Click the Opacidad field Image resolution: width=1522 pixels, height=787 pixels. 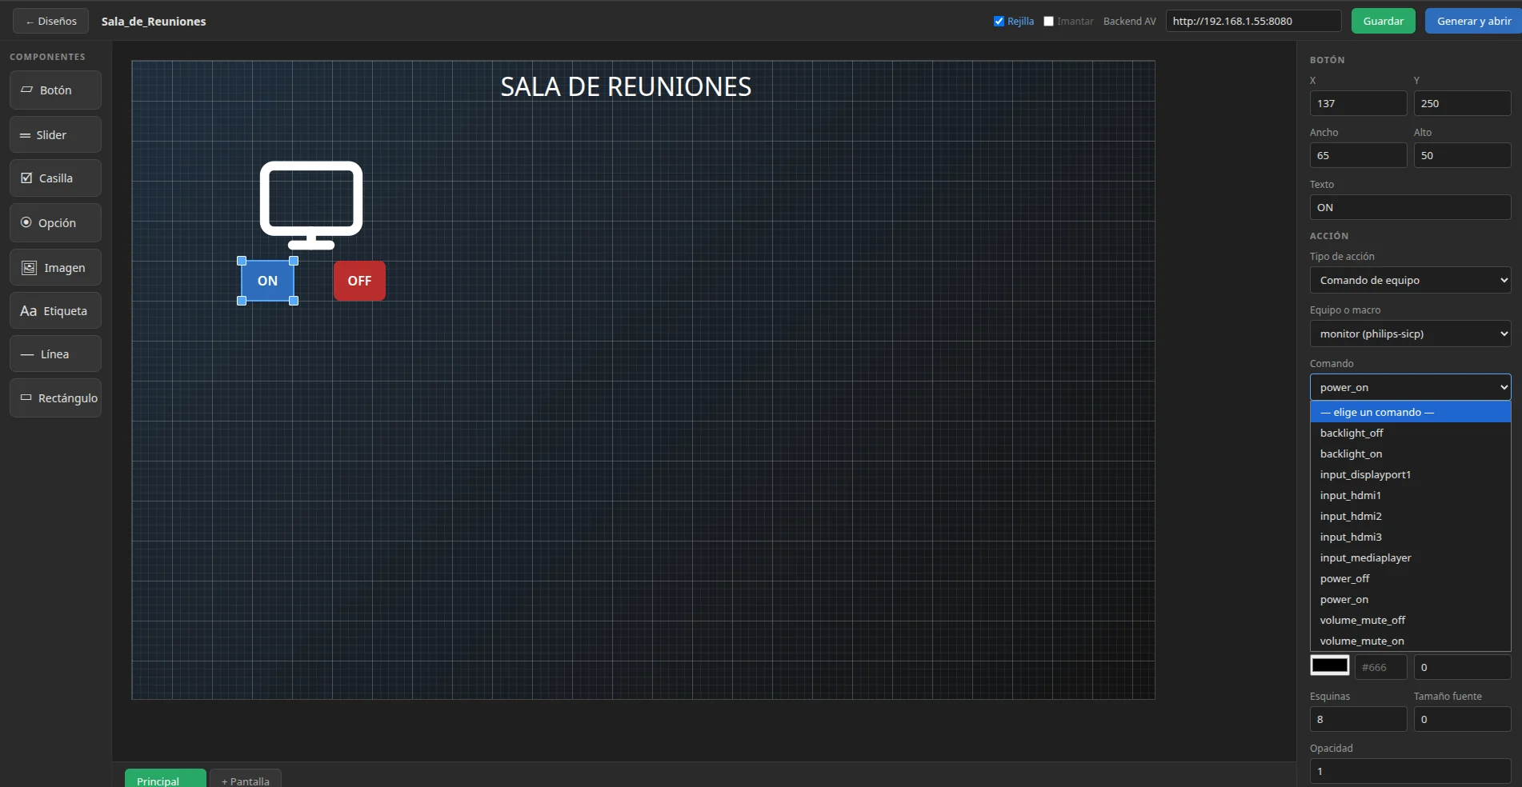[x=1410, y=771]
